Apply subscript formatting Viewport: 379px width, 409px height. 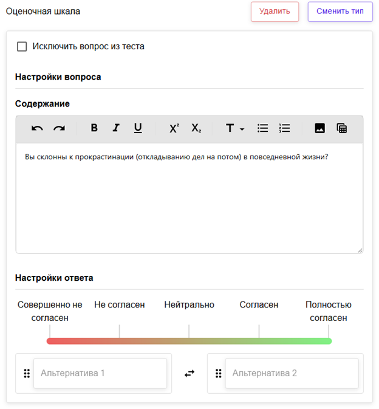[196, 128]
